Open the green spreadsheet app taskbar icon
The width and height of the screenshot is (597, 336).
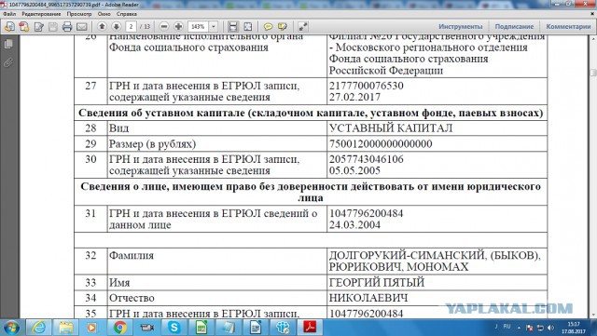point(201,328)
